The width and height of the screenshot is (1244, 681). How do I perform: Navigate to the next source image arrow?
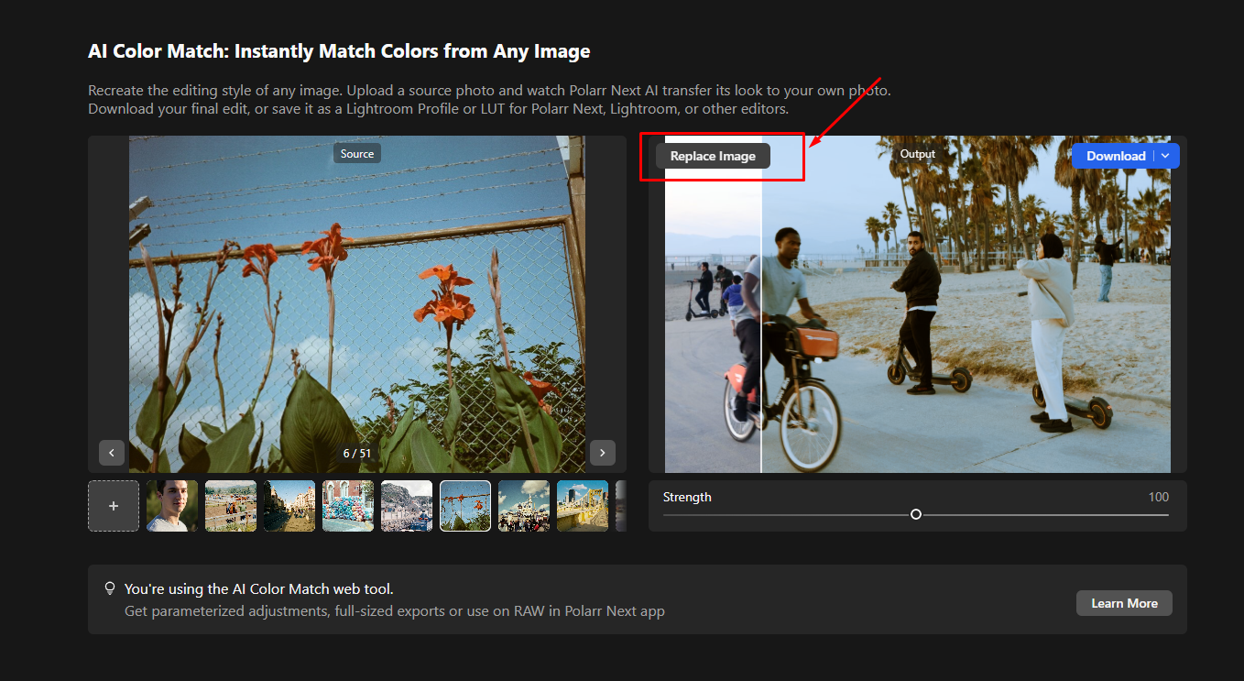(x=602, y=452)
